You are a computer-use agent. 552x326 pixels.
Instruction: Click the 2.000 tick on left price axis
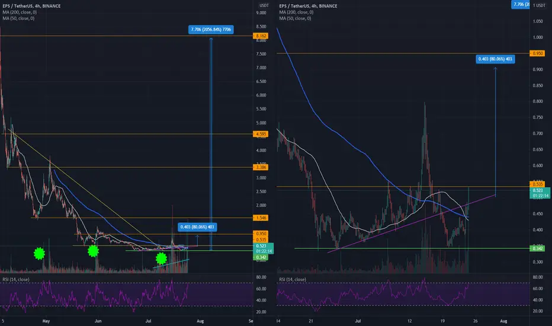tap(261, 205)
